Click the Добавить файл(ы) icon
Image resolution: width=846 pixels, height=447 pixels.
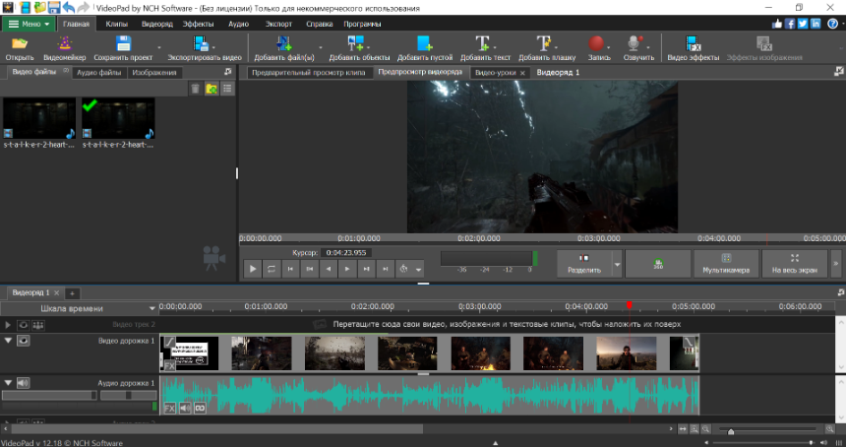(283, 43)
